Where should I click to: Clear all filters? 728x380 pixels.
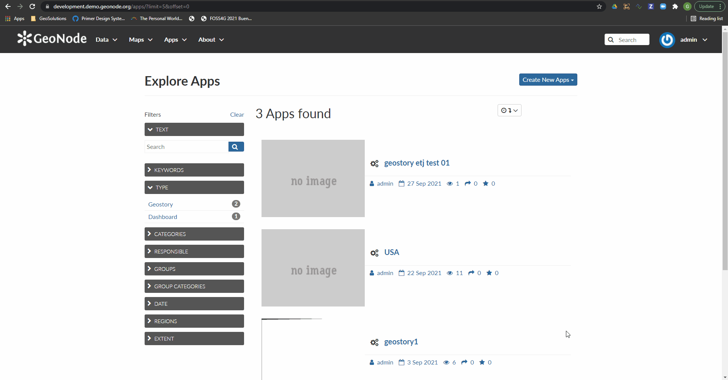[x=237, y=114]
